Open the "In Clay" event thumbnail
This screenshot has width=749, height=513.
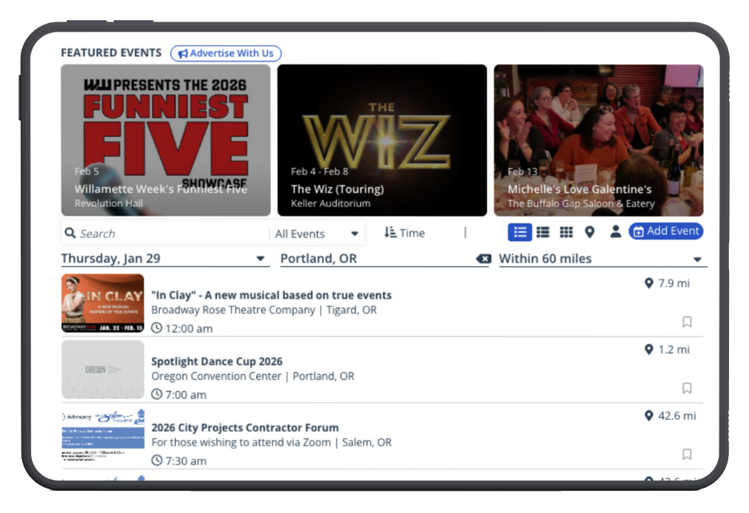coord(103,303)
